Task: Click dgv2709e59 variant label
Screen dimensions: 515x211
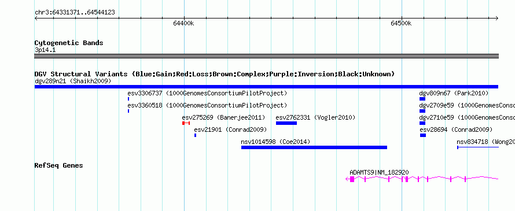Action: tap(467, 105)
